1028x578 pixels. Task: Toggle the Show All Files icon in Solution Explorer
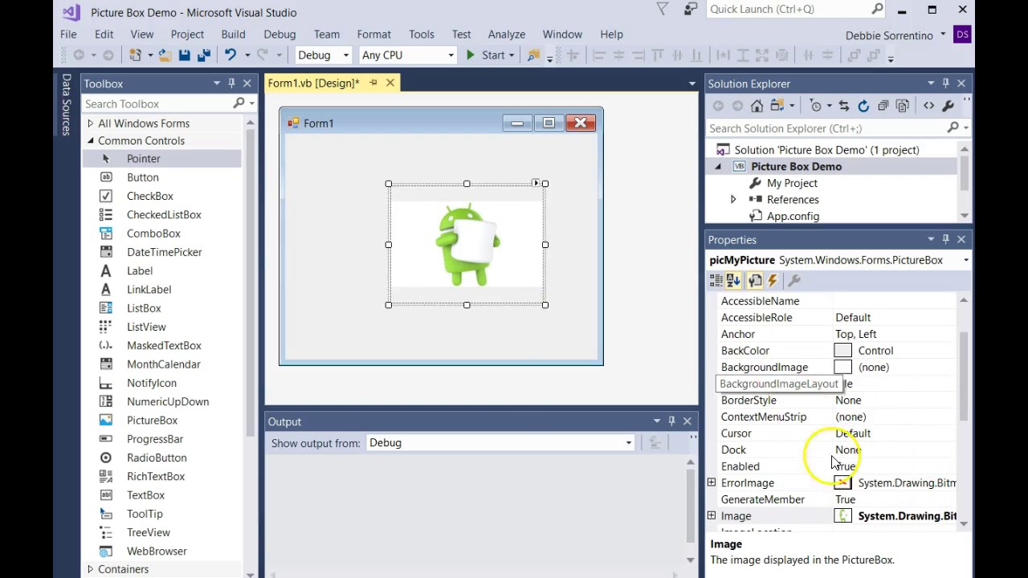[x=902, y=106]
